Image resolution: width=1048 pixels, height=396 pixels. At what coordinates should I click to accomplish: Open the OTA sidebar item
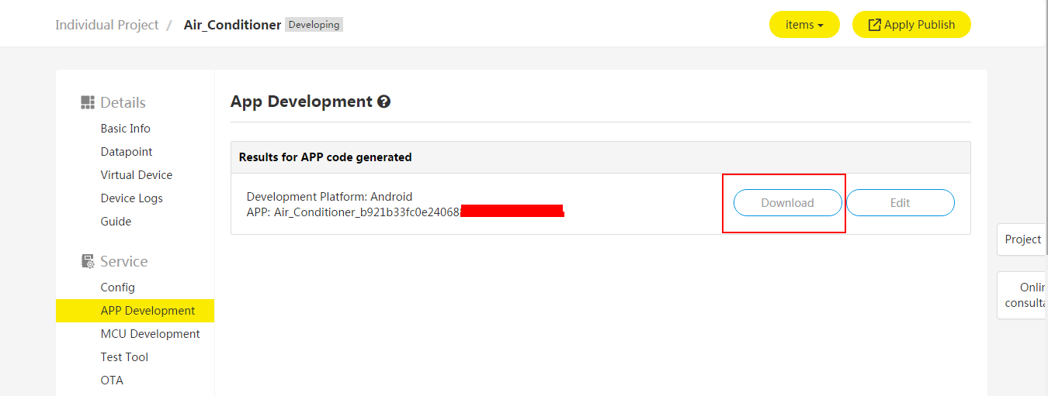pyautogui.click(x=112, y=381)
